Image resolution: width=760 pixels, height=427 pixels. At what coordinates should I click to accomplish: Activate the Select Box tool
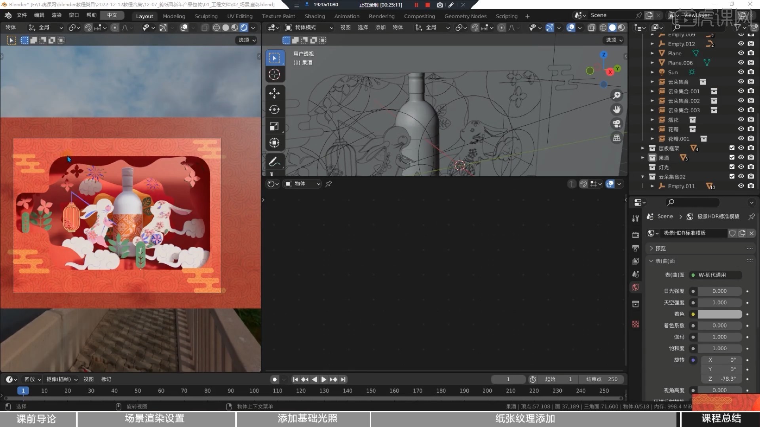(x=274, y=58)
